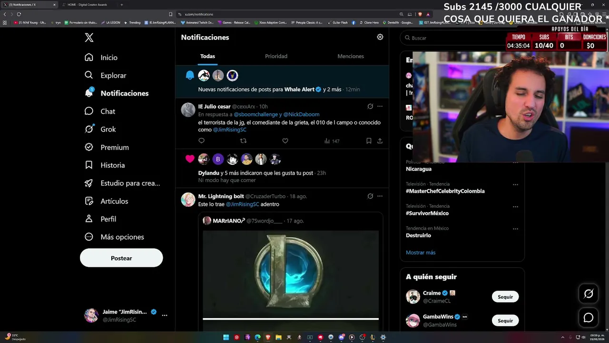The height and width of the screenshot is (343, 609).
Task: Bookmark this page in browser toolbar
Action: 171,14
